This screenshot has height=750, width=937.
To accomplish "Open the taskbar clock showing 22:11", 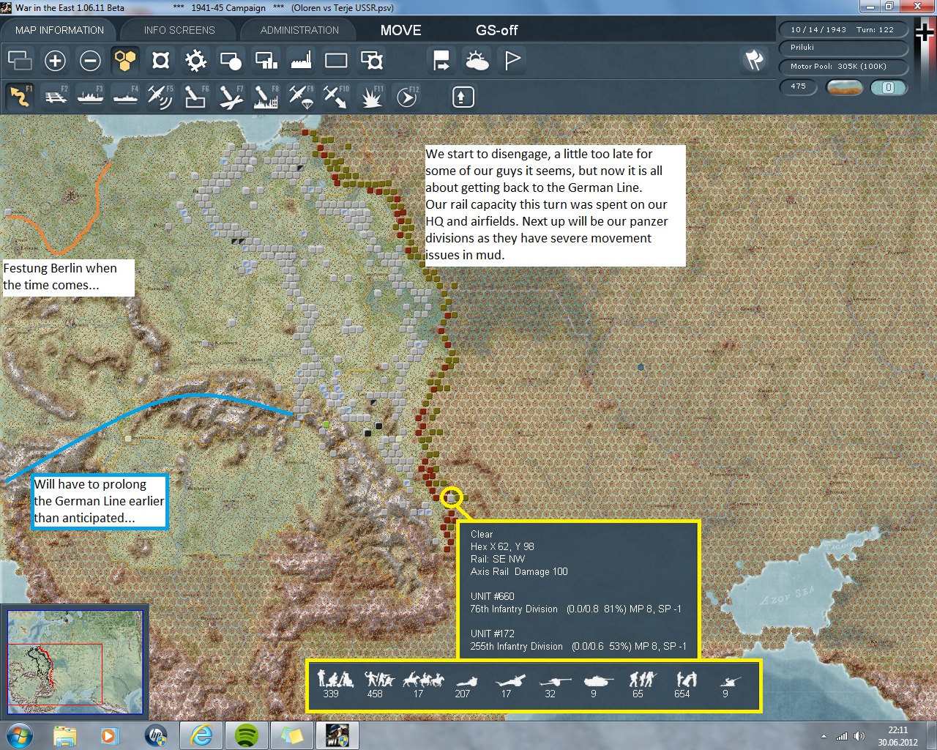I will (897, 736).
